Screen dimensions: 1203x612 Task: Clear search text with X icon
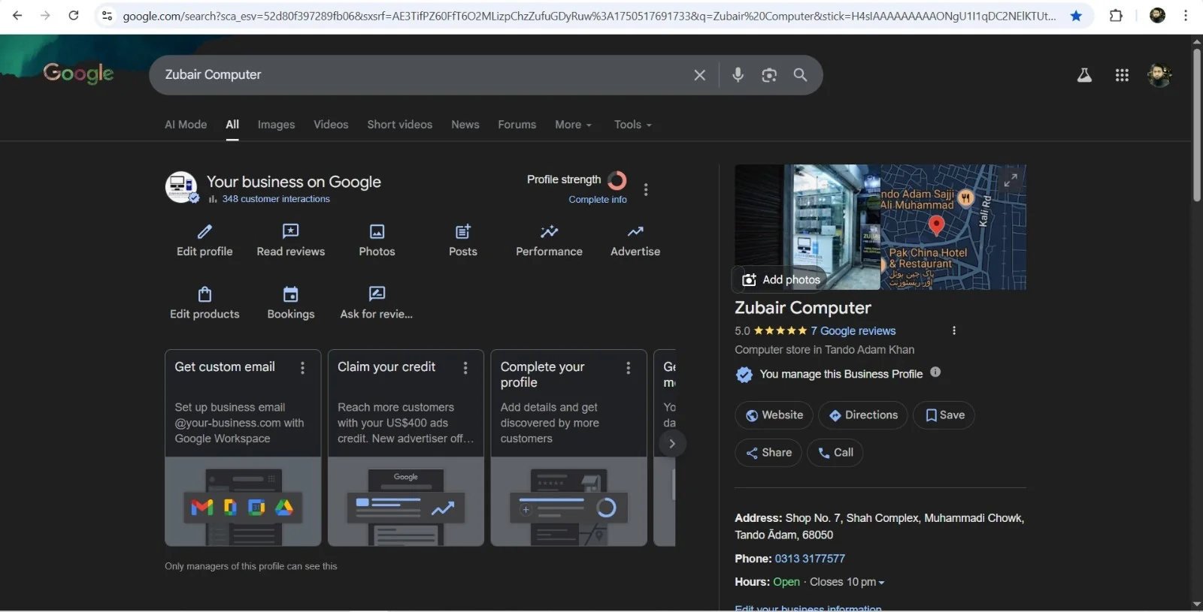pos(699,75)
